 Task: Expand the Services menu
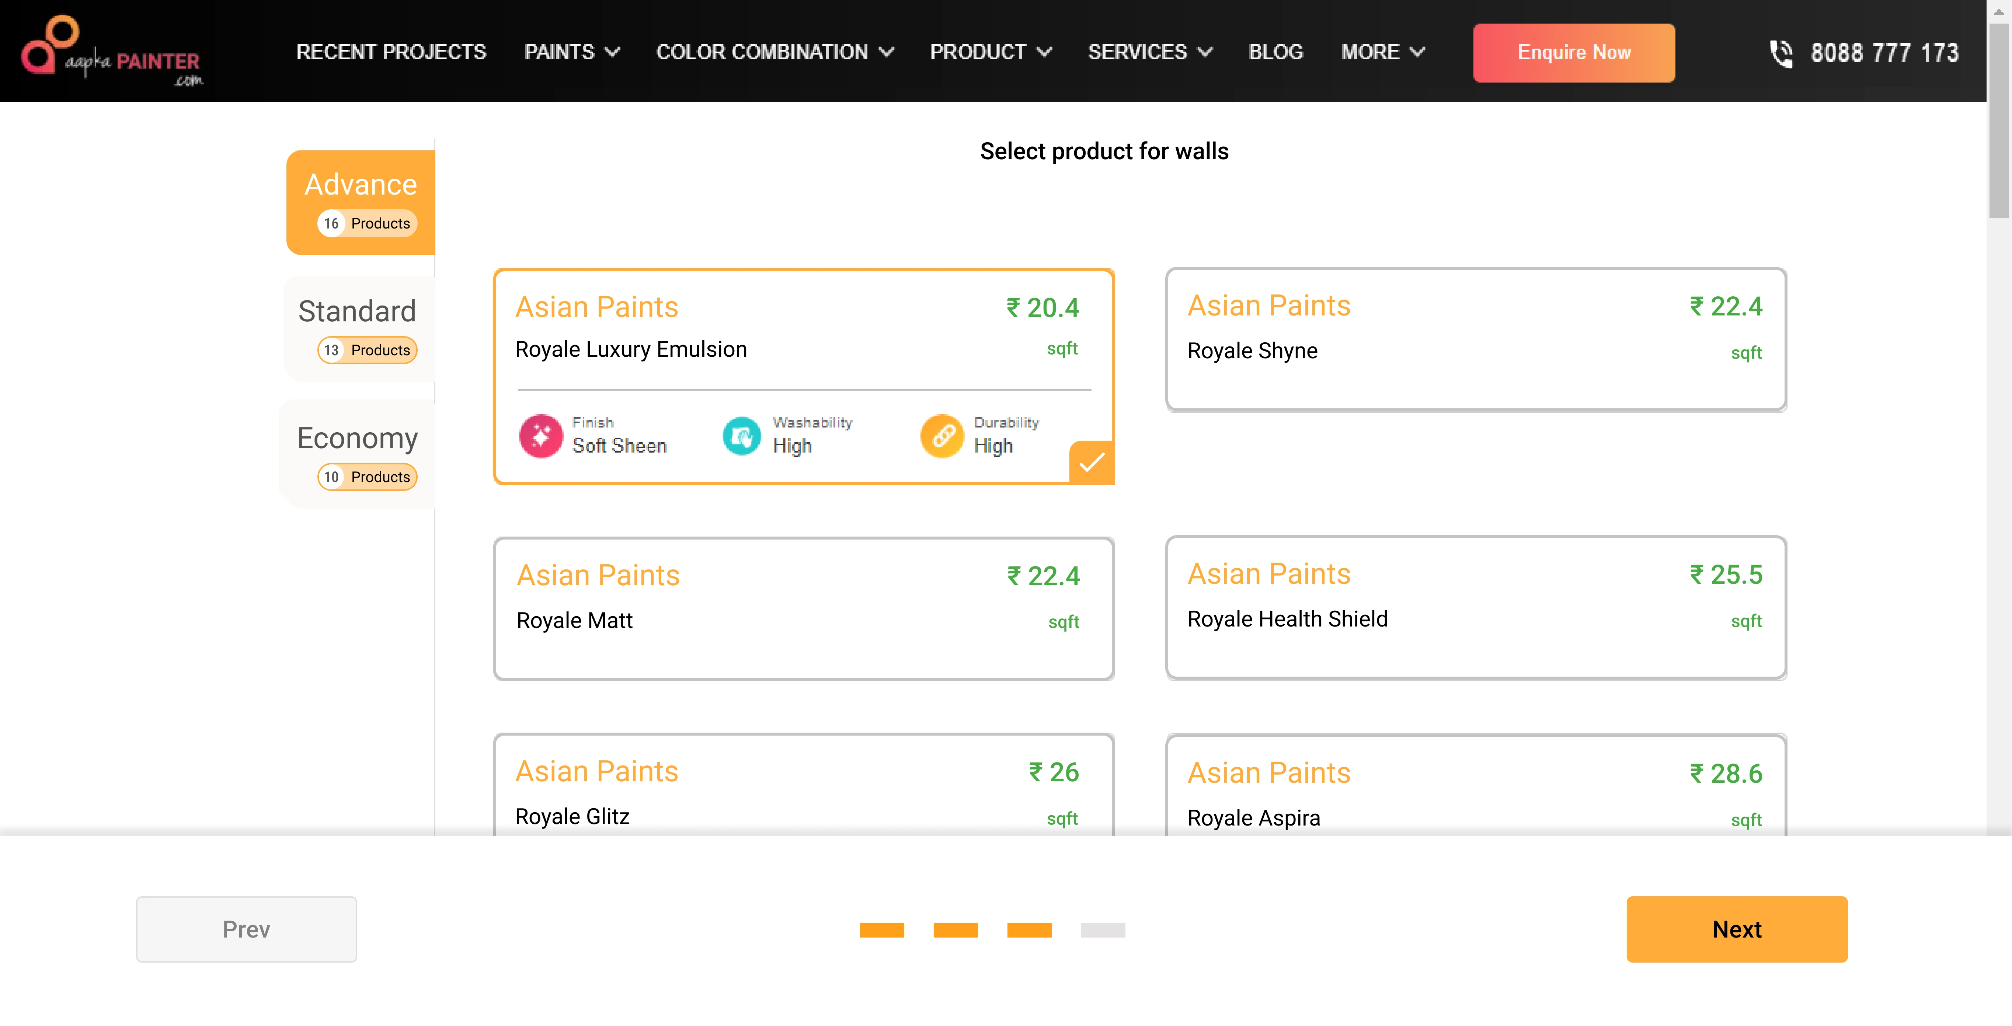pyautogui.click(x=1150, y=52)
